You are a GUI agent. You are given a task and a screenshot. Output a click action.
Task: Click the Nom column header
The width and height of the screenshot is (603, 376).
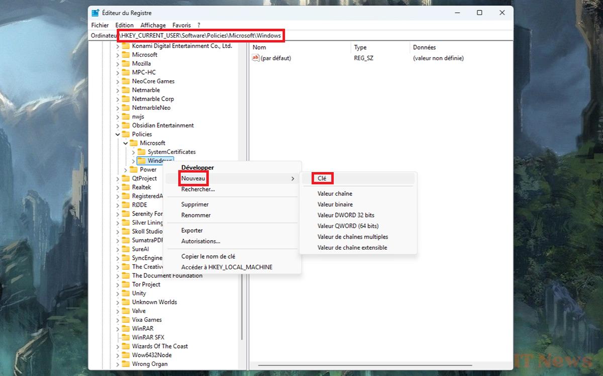click(x=300, y=48)
